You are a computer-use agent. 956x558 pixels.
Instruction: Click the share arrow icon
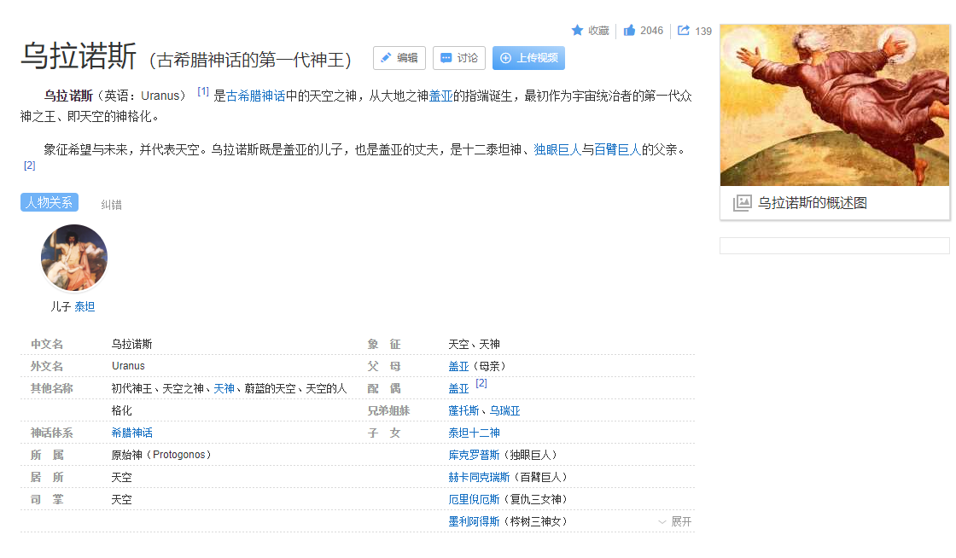coord(684,30)
